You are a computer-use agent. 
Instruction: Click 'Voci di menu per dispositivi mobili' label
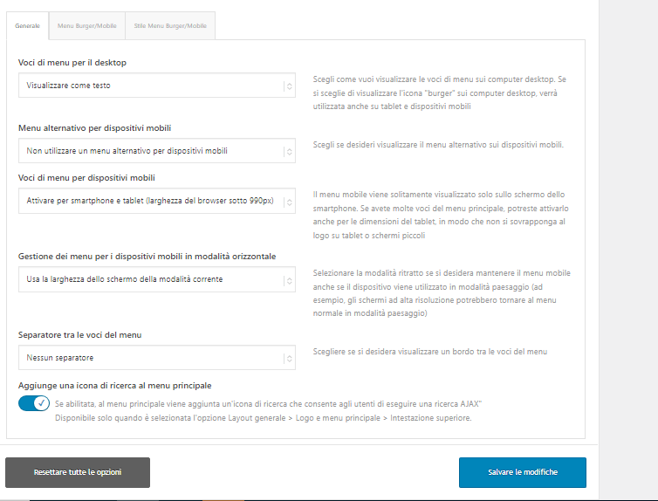[86, 178]
